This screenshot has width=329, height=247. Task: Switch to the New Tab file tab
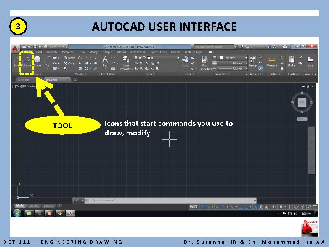[x=23, y=80]
